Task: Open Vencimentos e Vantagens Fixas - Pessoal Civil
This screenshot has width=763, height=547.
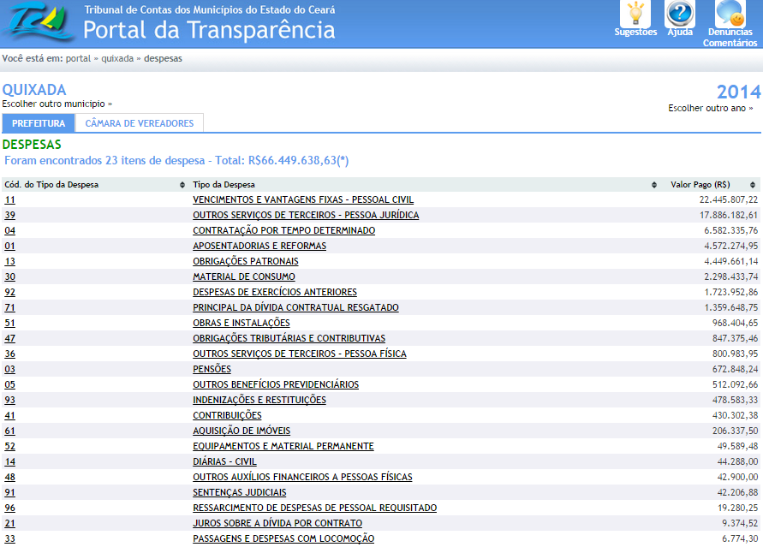Action: [303, 199]
